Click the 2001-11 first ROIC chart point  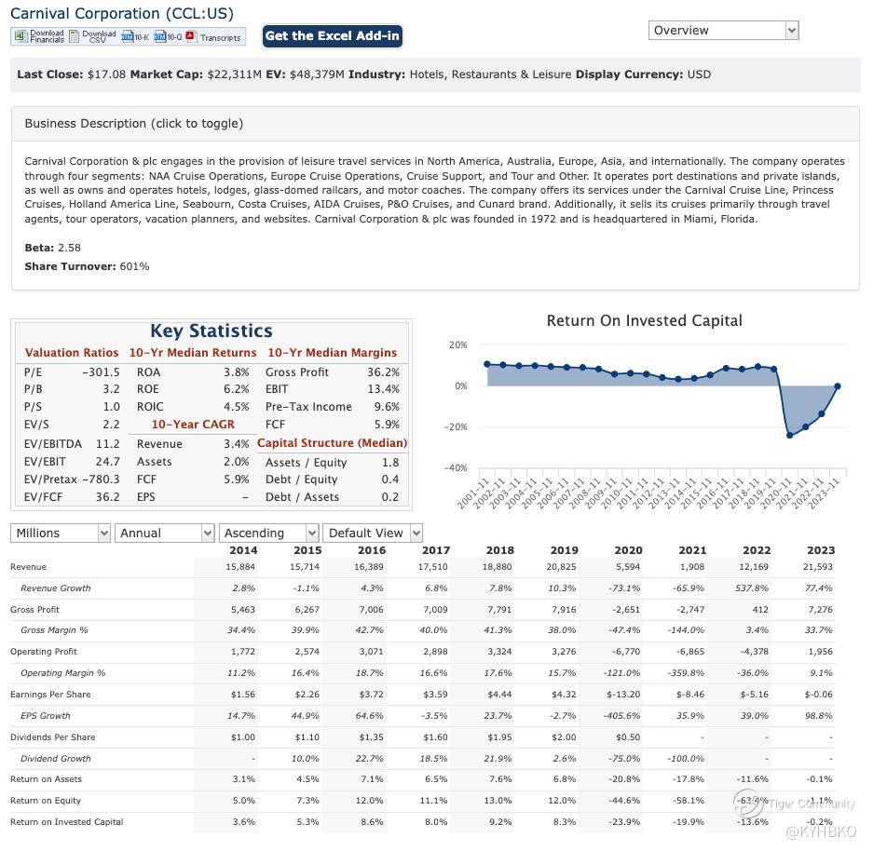(487, 364)
